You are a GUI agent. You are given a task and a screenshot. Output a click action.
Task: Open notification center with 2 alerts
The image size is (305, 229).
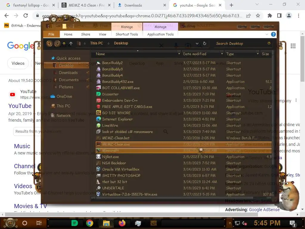coord(293,223)
